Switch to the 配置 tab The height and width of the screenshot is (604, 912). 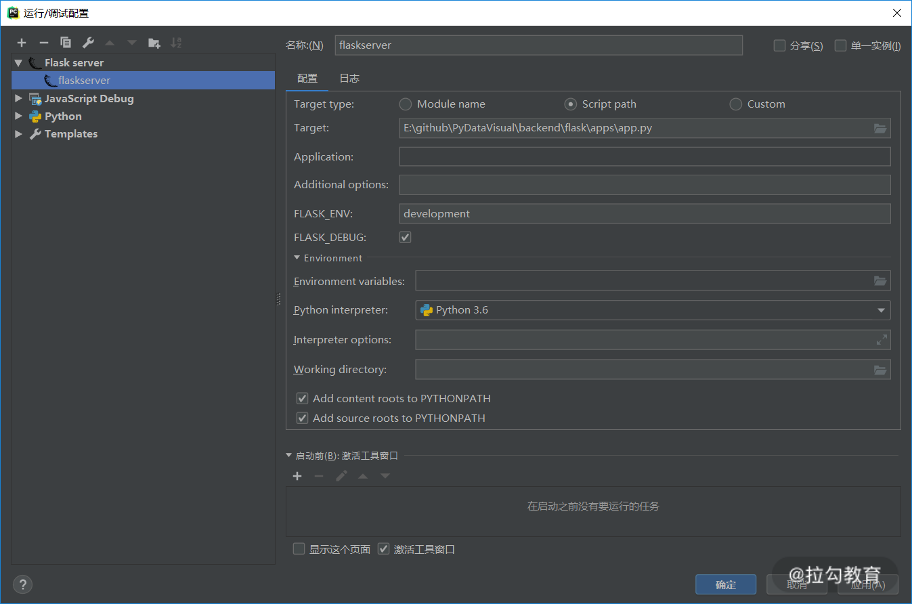coord(307,79)
